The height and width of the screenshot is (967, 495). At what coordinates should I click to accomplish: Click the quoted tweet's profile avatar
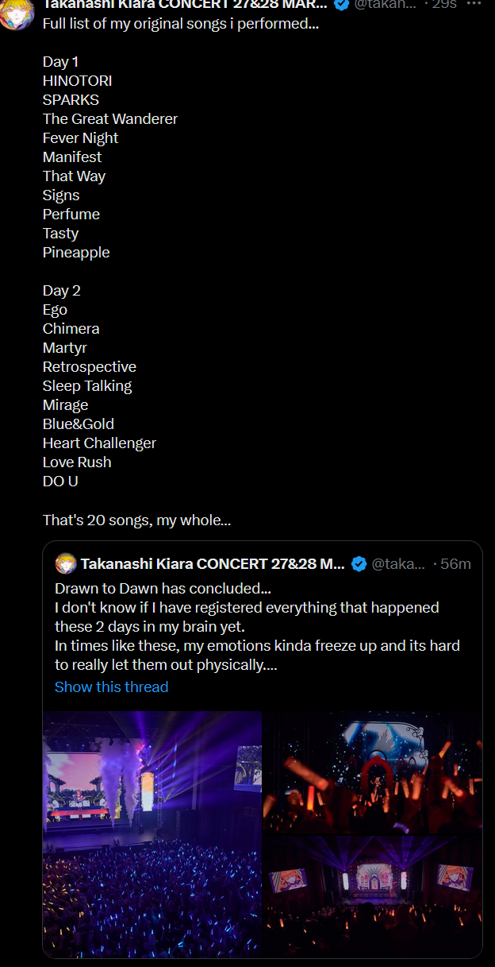tap(66, 564)
